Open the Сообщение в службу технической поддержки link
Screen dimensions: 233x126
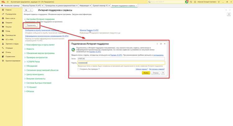pos(42,30)
